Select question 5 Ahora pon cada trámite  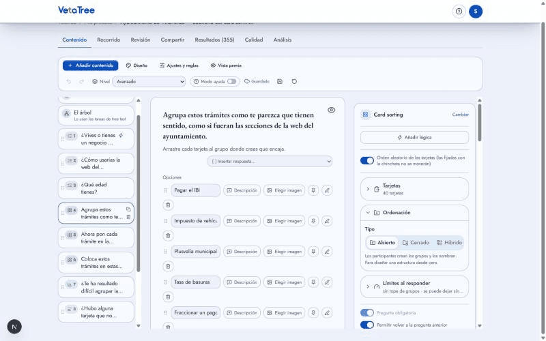[96, 237]
